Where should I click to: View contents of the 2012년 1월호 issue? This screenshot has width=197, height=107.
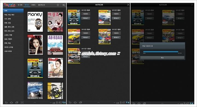116,37
